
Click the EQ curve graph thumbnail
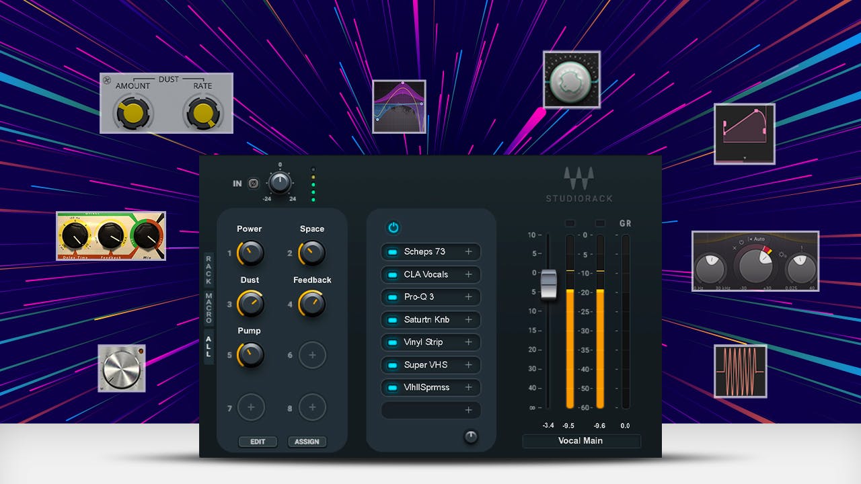pos(400,106)
